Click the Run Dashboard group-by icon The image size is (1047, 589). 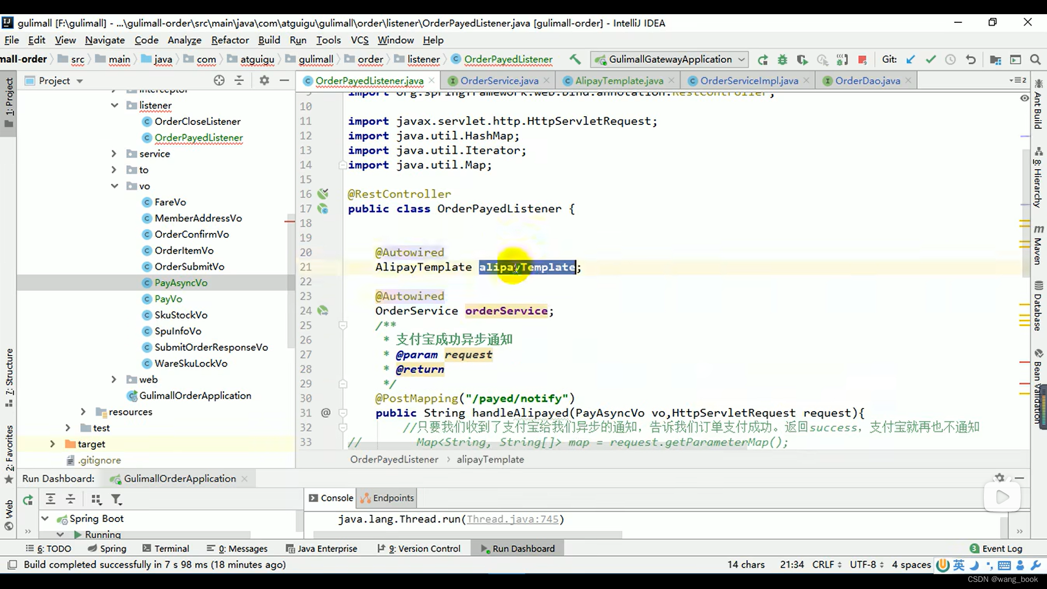(97, 499)
